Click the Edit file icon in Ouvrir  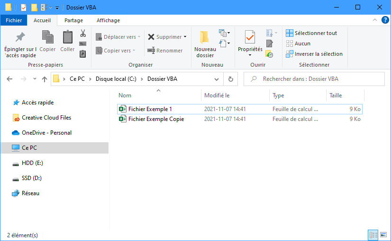[x=270, y=43]
